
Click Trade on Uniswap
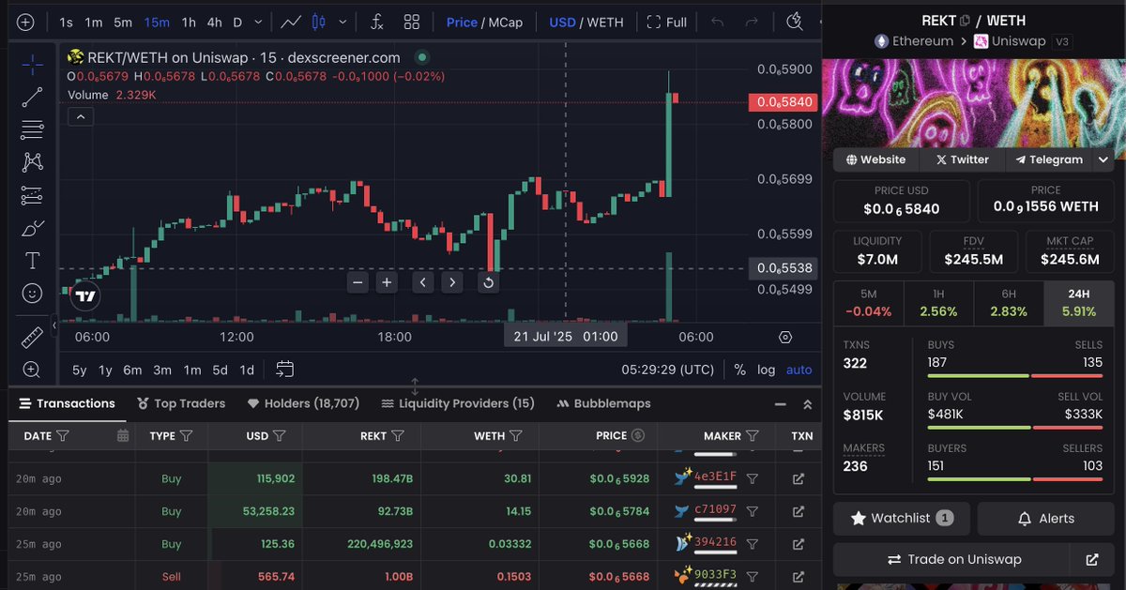pos(954,559)
